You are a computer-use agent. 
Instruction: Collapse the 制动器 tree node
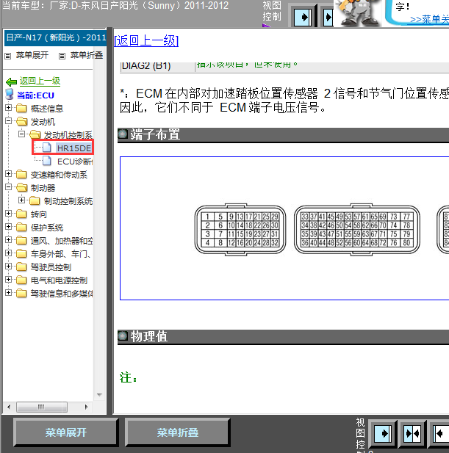[x=8, y=187]
